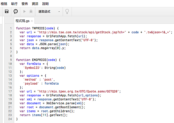Click the save (floppy disk) icon

click(7, 12)
